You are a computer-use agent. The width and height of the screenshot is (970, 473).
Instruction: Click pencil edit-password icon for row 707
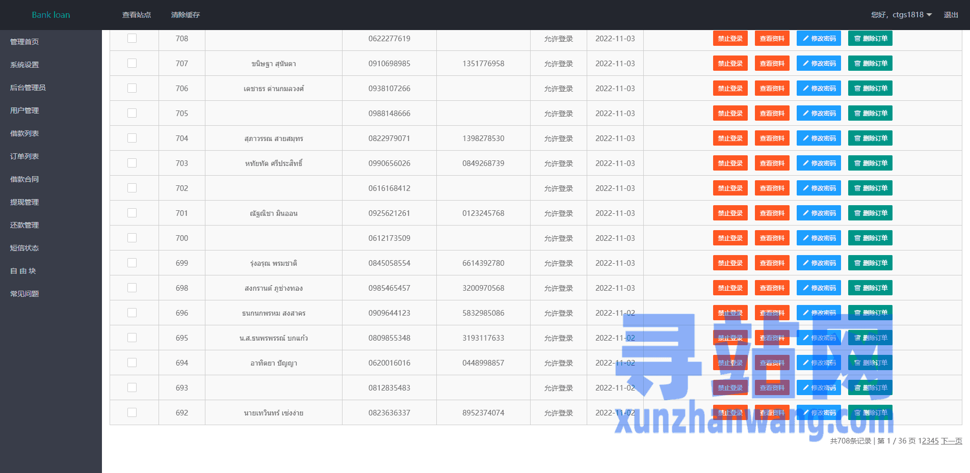[x=806, y=64]
